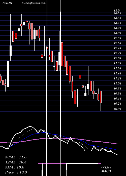The height and width of the screenshot is (176, 126).
Task: Select the 10.41 price axis label
Action: tap(117, 99)
